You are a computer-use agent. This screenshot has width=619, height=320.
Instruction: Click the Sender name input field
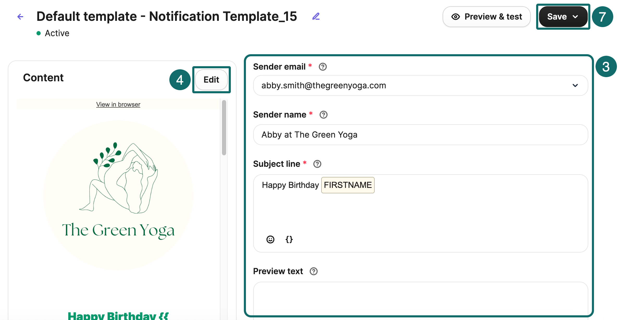[420, 135]
